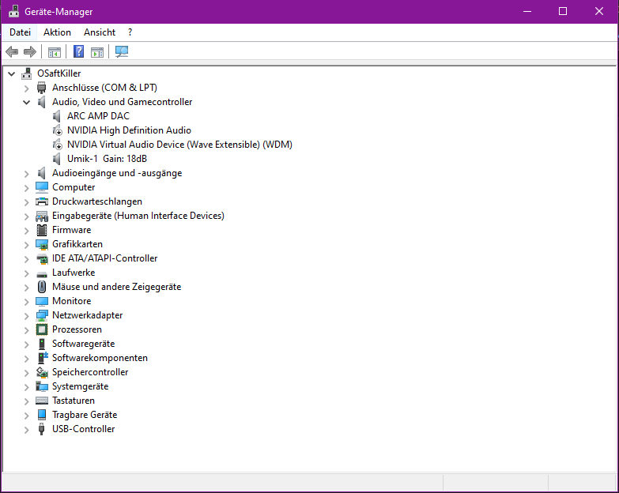Click the Prozessoren CPU icon

click(41, 329)
